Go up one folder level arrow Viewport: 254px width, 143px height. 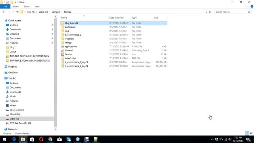(17, 12)
